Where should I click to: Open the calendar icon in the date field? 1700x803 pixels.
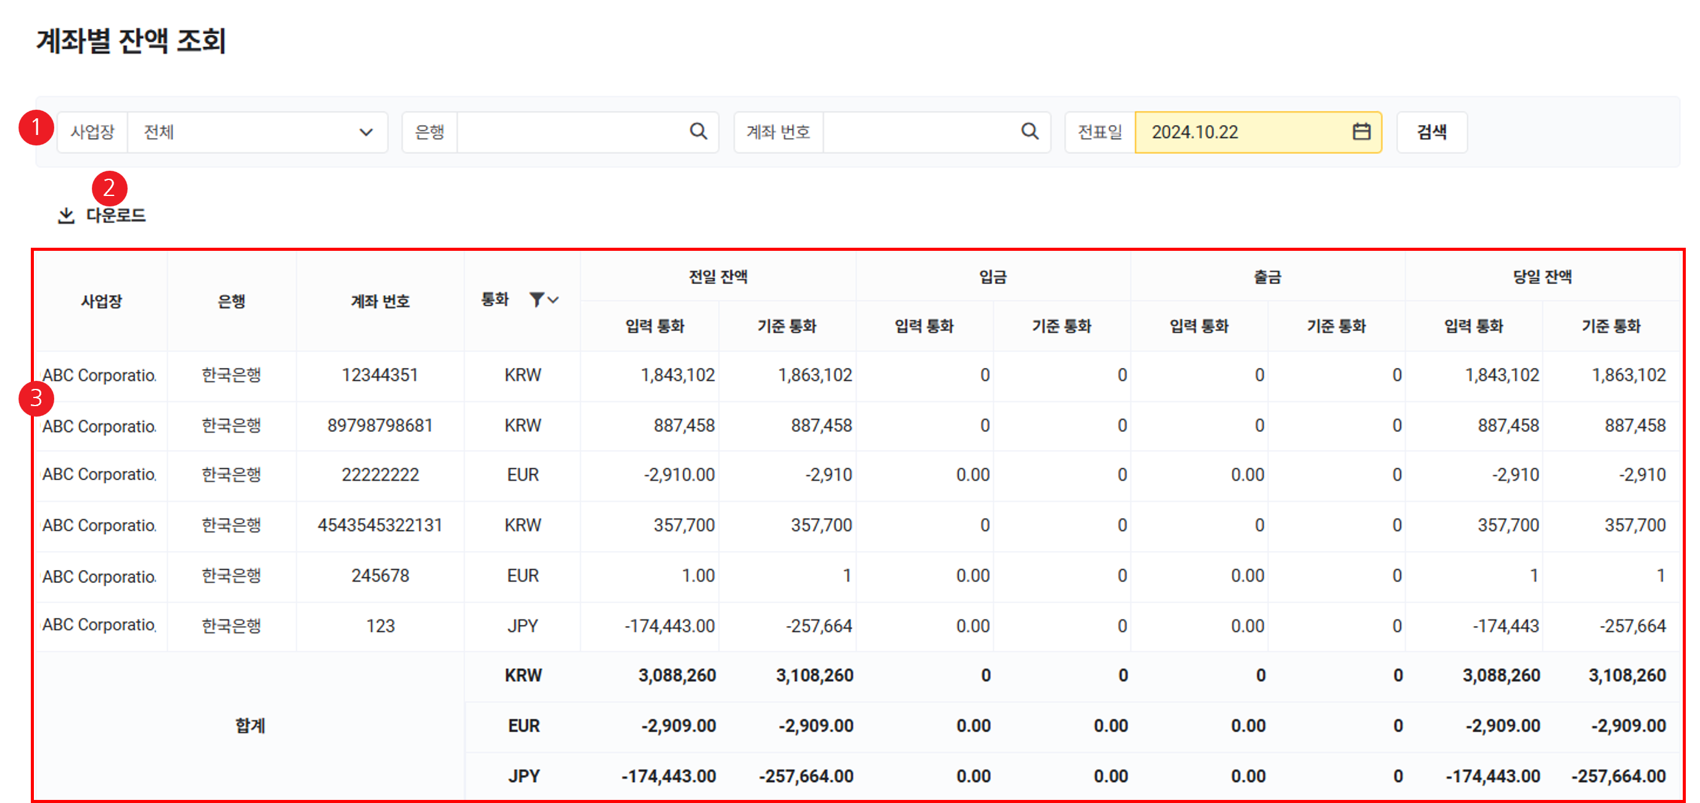[1361, 132]
